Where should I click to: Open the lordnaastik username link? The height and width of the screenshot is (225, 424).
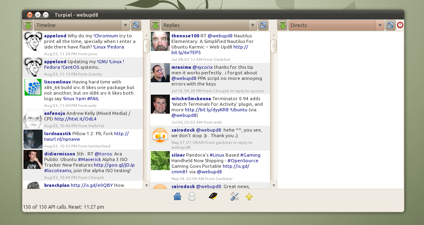(x=58, y=134)
